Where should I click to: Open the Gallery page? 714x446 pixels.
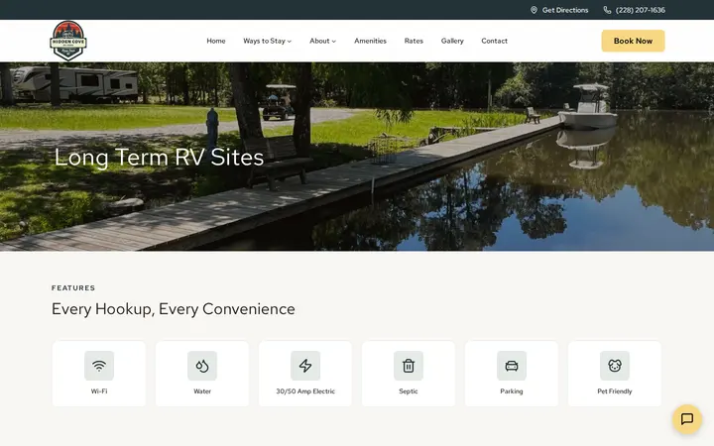click(452, 41)
